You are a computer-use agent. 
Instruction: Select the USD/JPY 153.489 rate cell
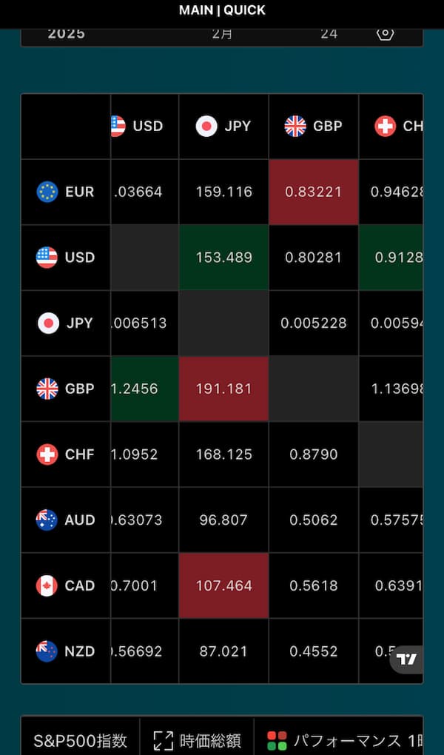click(x=223, y=258)
